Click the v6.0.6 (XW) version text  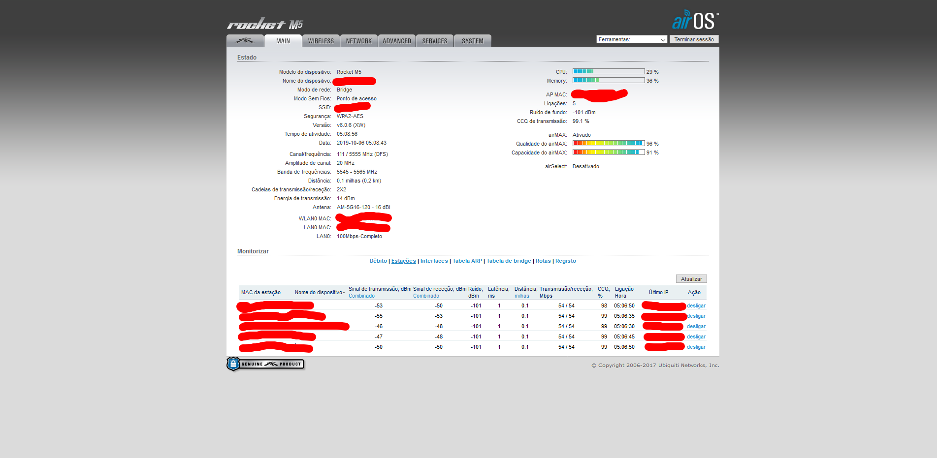click(351, 125)
